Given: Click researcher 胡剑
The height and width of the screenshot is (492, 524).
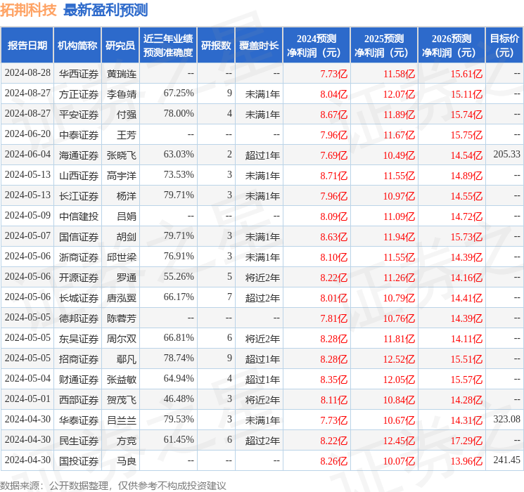Looking at the screenshot, I should tap(127, 237).
